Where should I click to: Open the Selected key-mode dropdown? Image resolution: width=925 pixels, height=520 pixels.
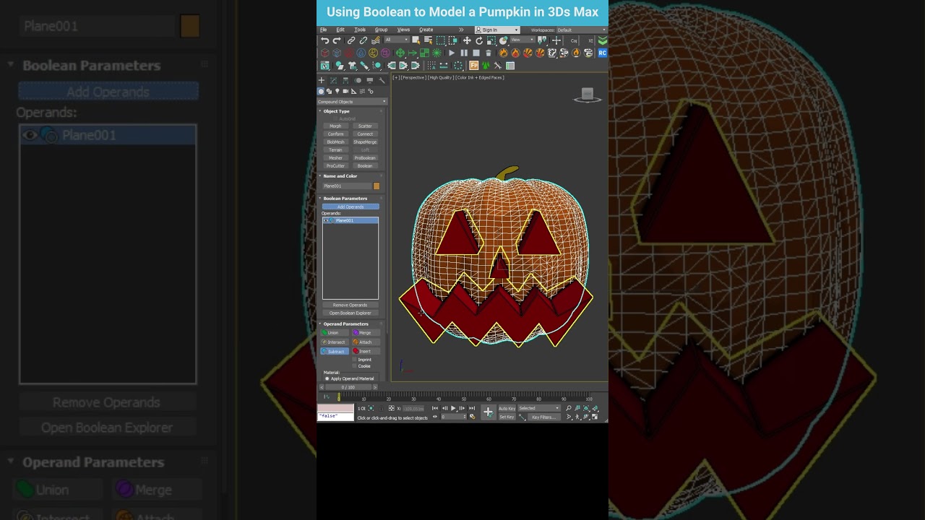pyautogui.click(x=539, y=408)
